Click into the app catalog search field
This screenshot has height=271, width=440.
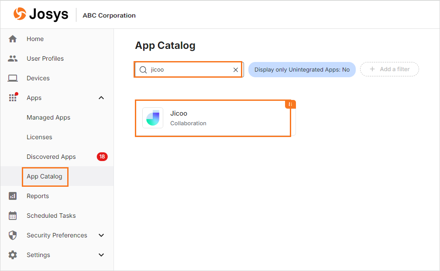189,69
